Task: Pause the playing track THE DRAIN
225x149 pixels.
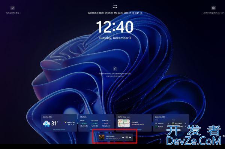Action: (x=126, y=137)
